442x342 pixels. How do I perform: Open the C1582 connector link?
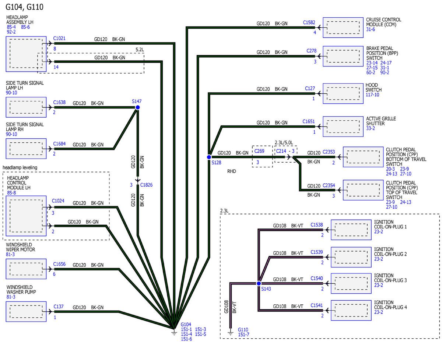309,22
